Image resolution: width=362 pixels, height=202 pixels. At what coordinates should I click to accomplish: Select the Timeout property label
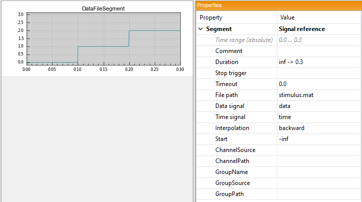coord(226,84)
